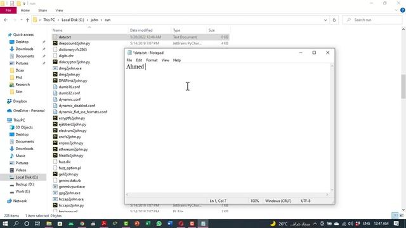Select dictionary.rfc2865 file
Screen dimensions: 406x228
73,49
